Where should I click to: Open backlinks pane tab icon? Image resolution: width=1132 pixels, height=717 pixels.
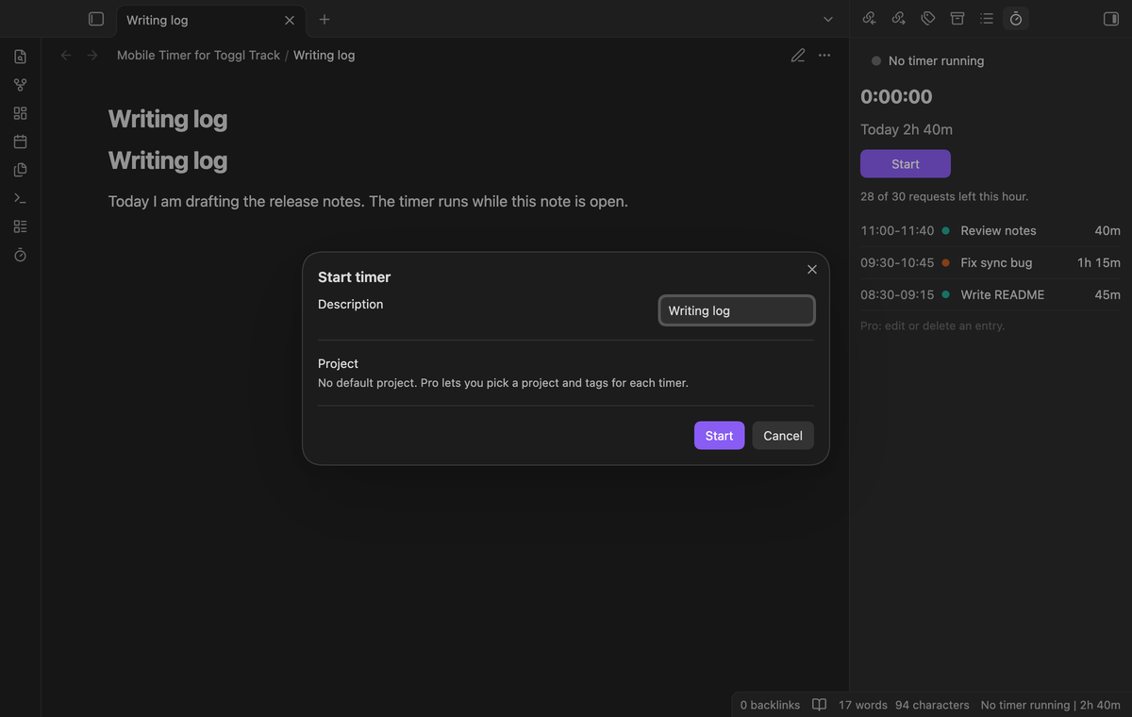click(x=870, y=19)
